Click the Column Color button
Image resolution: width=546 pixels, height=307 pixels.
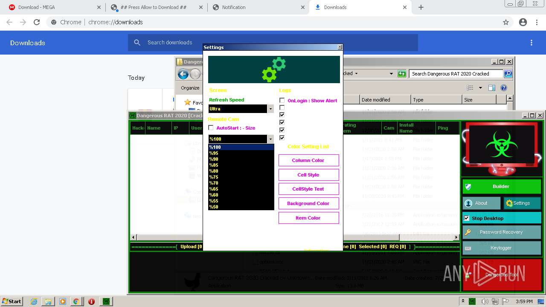pyautogui.click(x=308, y=160)
